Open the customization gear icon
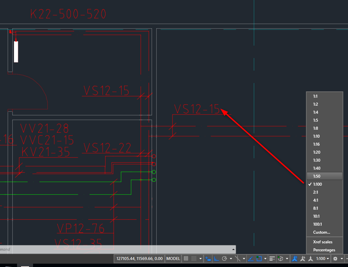 point(335,258)
